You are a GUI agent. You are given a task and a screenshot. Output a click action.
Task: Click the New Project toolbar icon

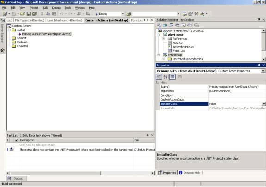(x=5, y=14)
